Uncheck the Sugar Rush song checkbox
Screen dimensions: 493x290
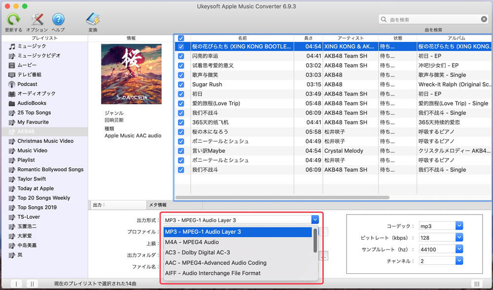pyautogui.click(x=181, y=84)
